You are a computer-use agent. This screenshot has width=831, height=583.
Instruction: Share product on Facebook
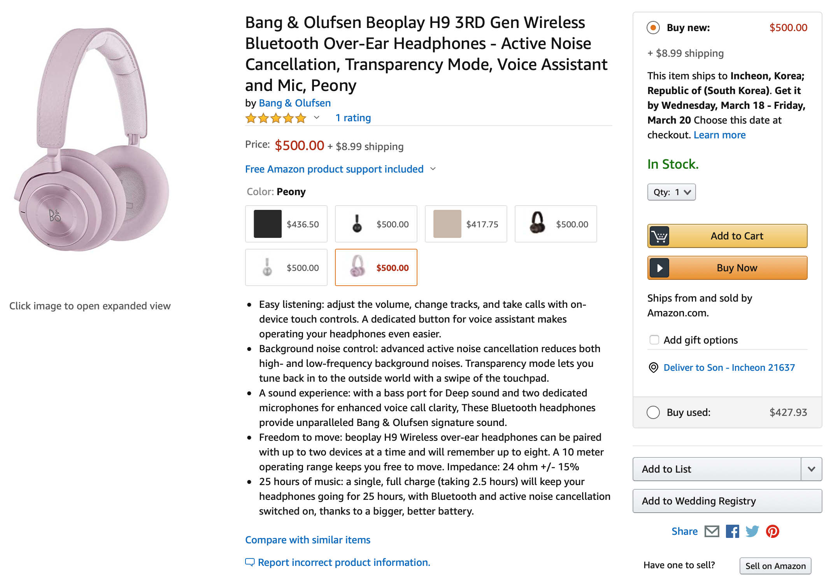(x=732, y=531)
